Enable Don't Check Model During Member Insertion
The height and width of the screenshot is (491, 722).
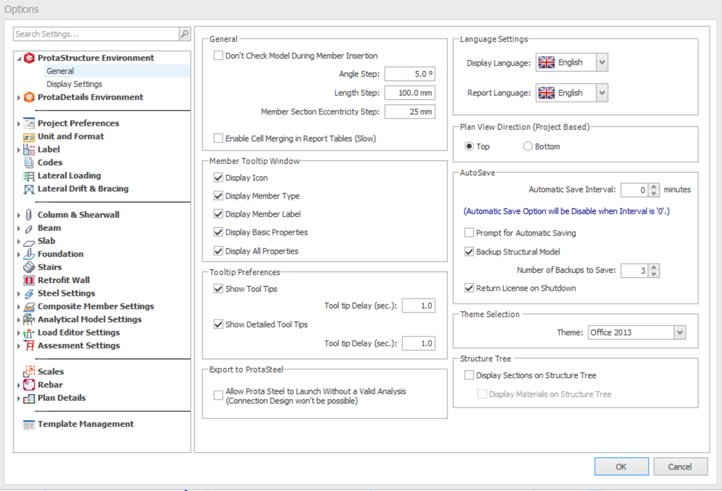(219, 56)
